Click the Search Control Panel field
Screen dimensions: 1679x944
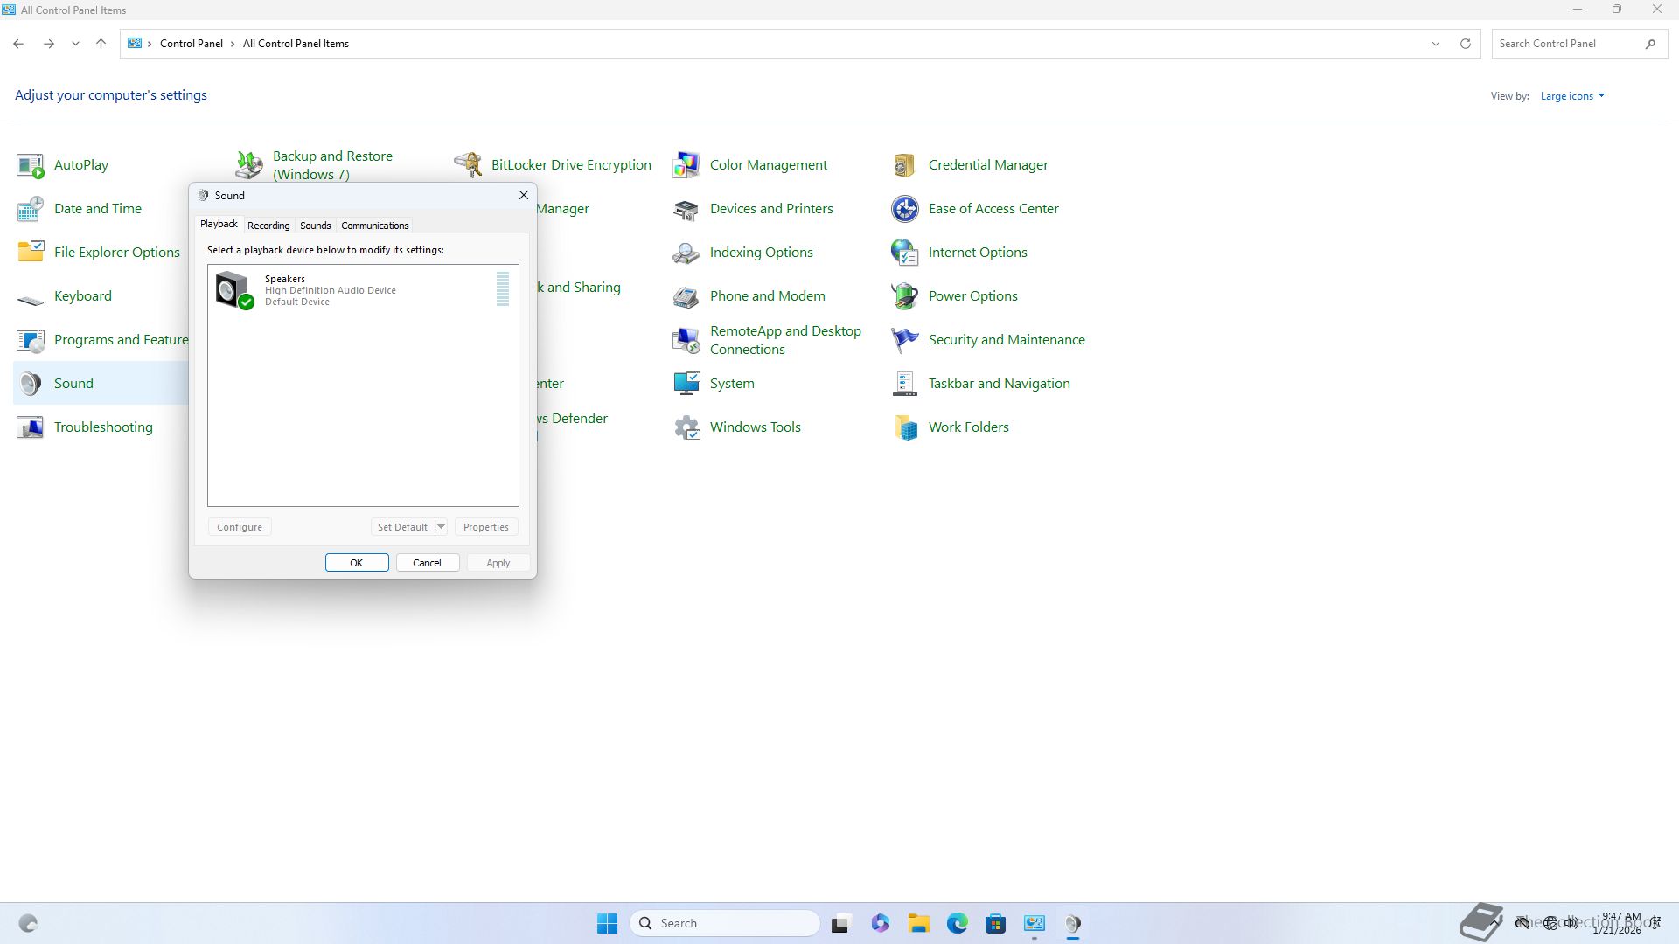pyautogui.click(x=1565, y=44)
